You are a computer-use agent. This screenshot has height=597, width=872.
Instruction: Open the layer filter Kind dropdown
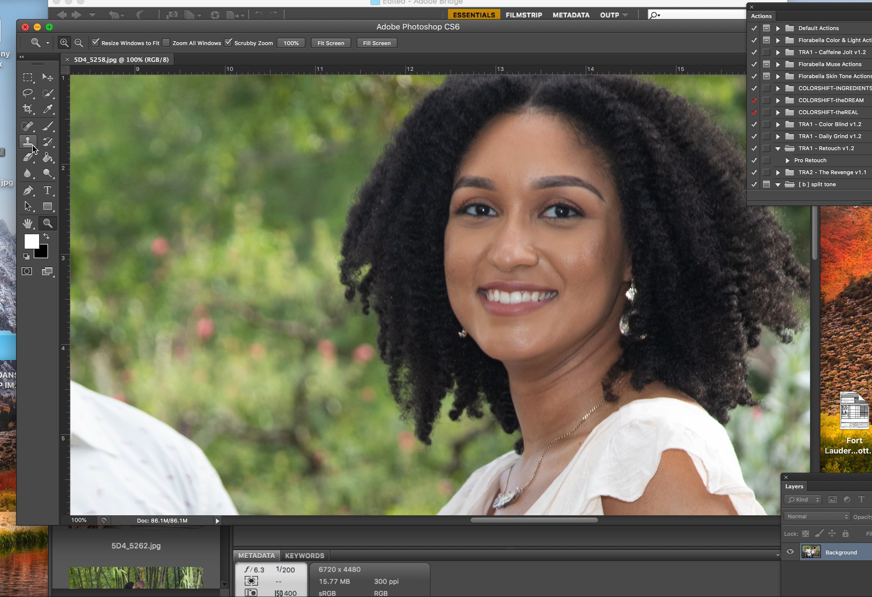[x=803, y=500]
